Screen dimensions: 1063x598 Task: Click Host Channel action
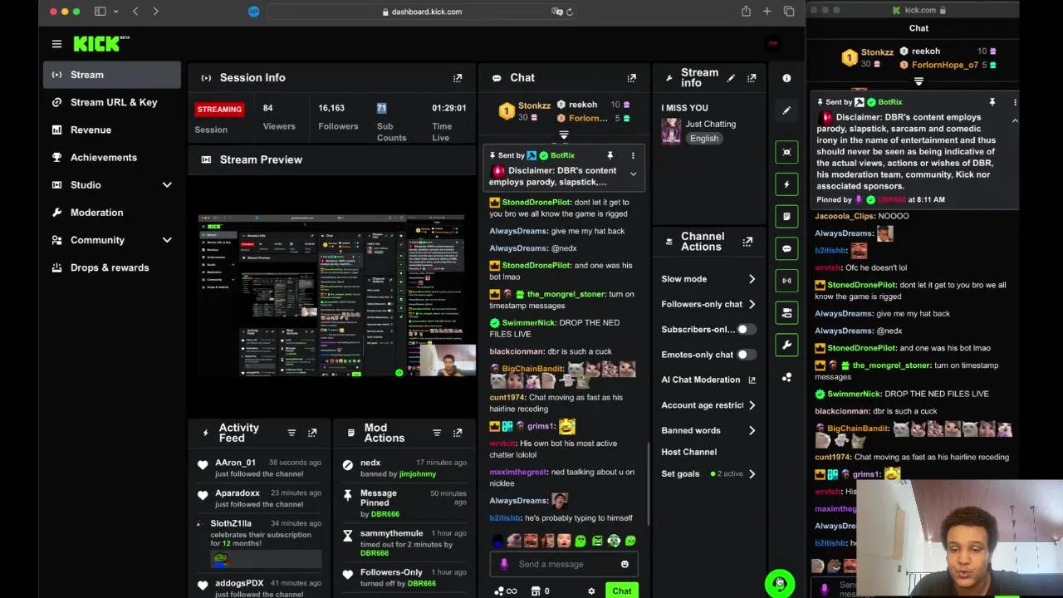tap(688, 452)
